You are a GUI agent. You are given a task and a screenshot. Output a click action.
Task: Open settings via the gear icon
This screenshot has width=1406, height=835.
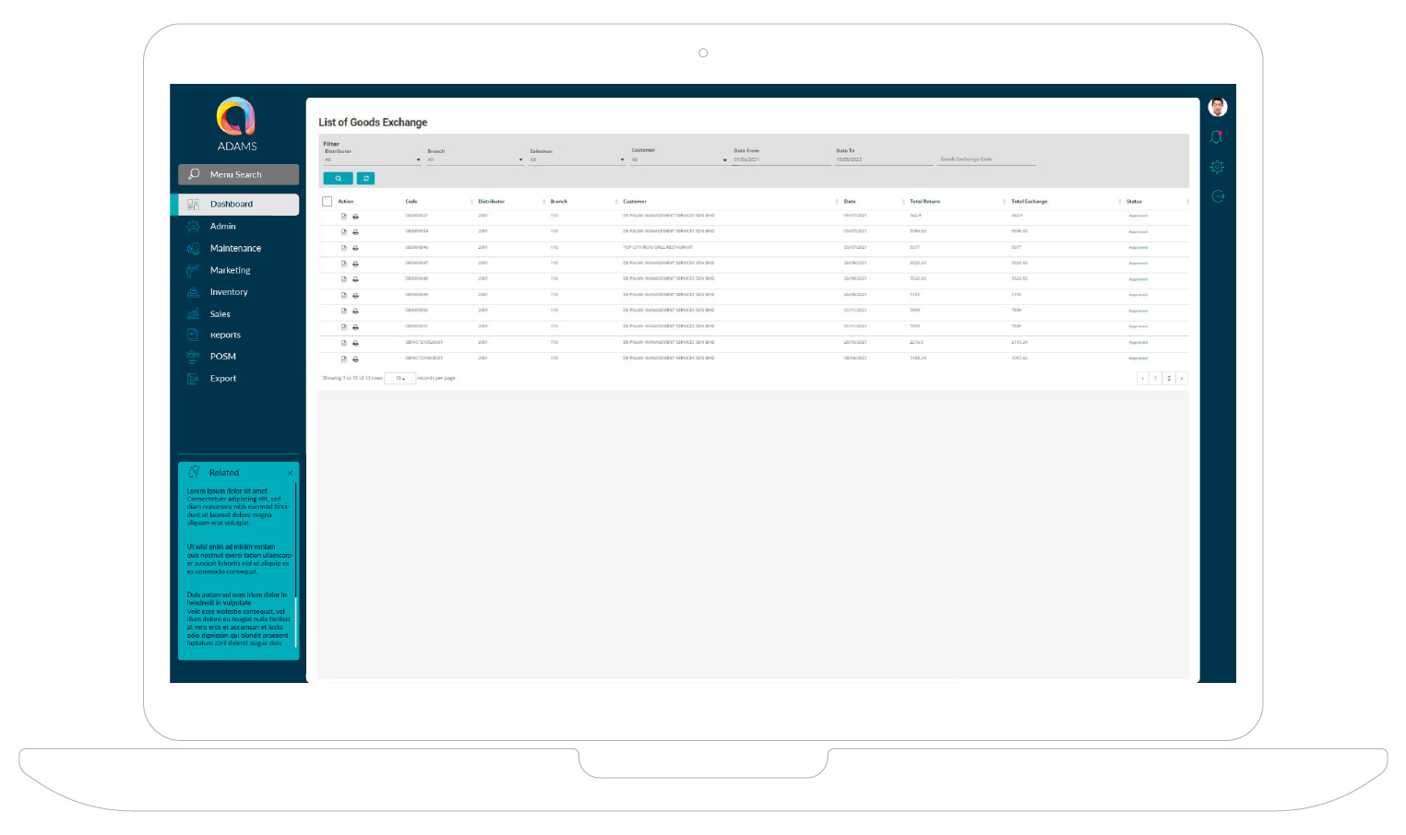click(x=1217, y=167)
